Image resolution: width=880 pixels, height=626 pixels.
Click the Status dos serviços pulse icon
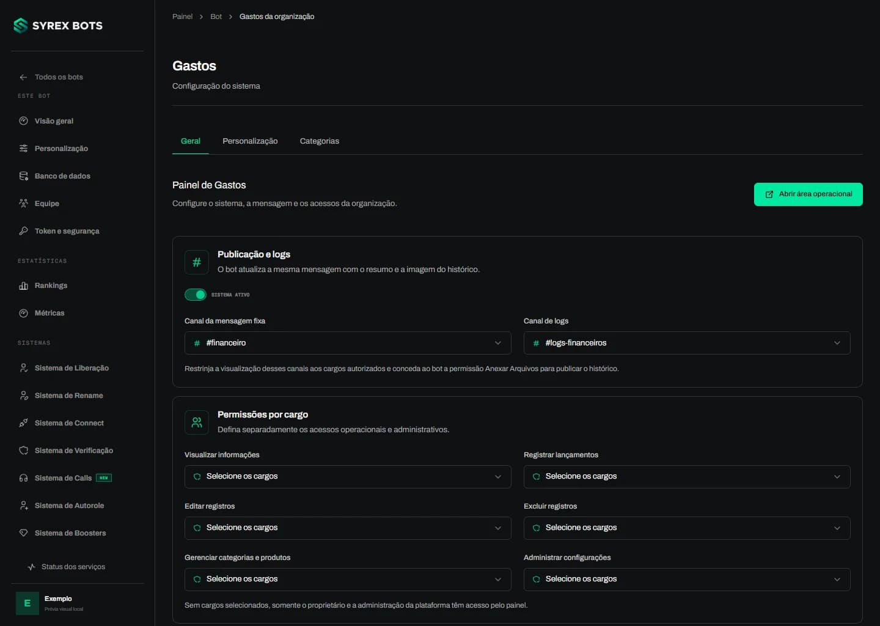point(31,567)
